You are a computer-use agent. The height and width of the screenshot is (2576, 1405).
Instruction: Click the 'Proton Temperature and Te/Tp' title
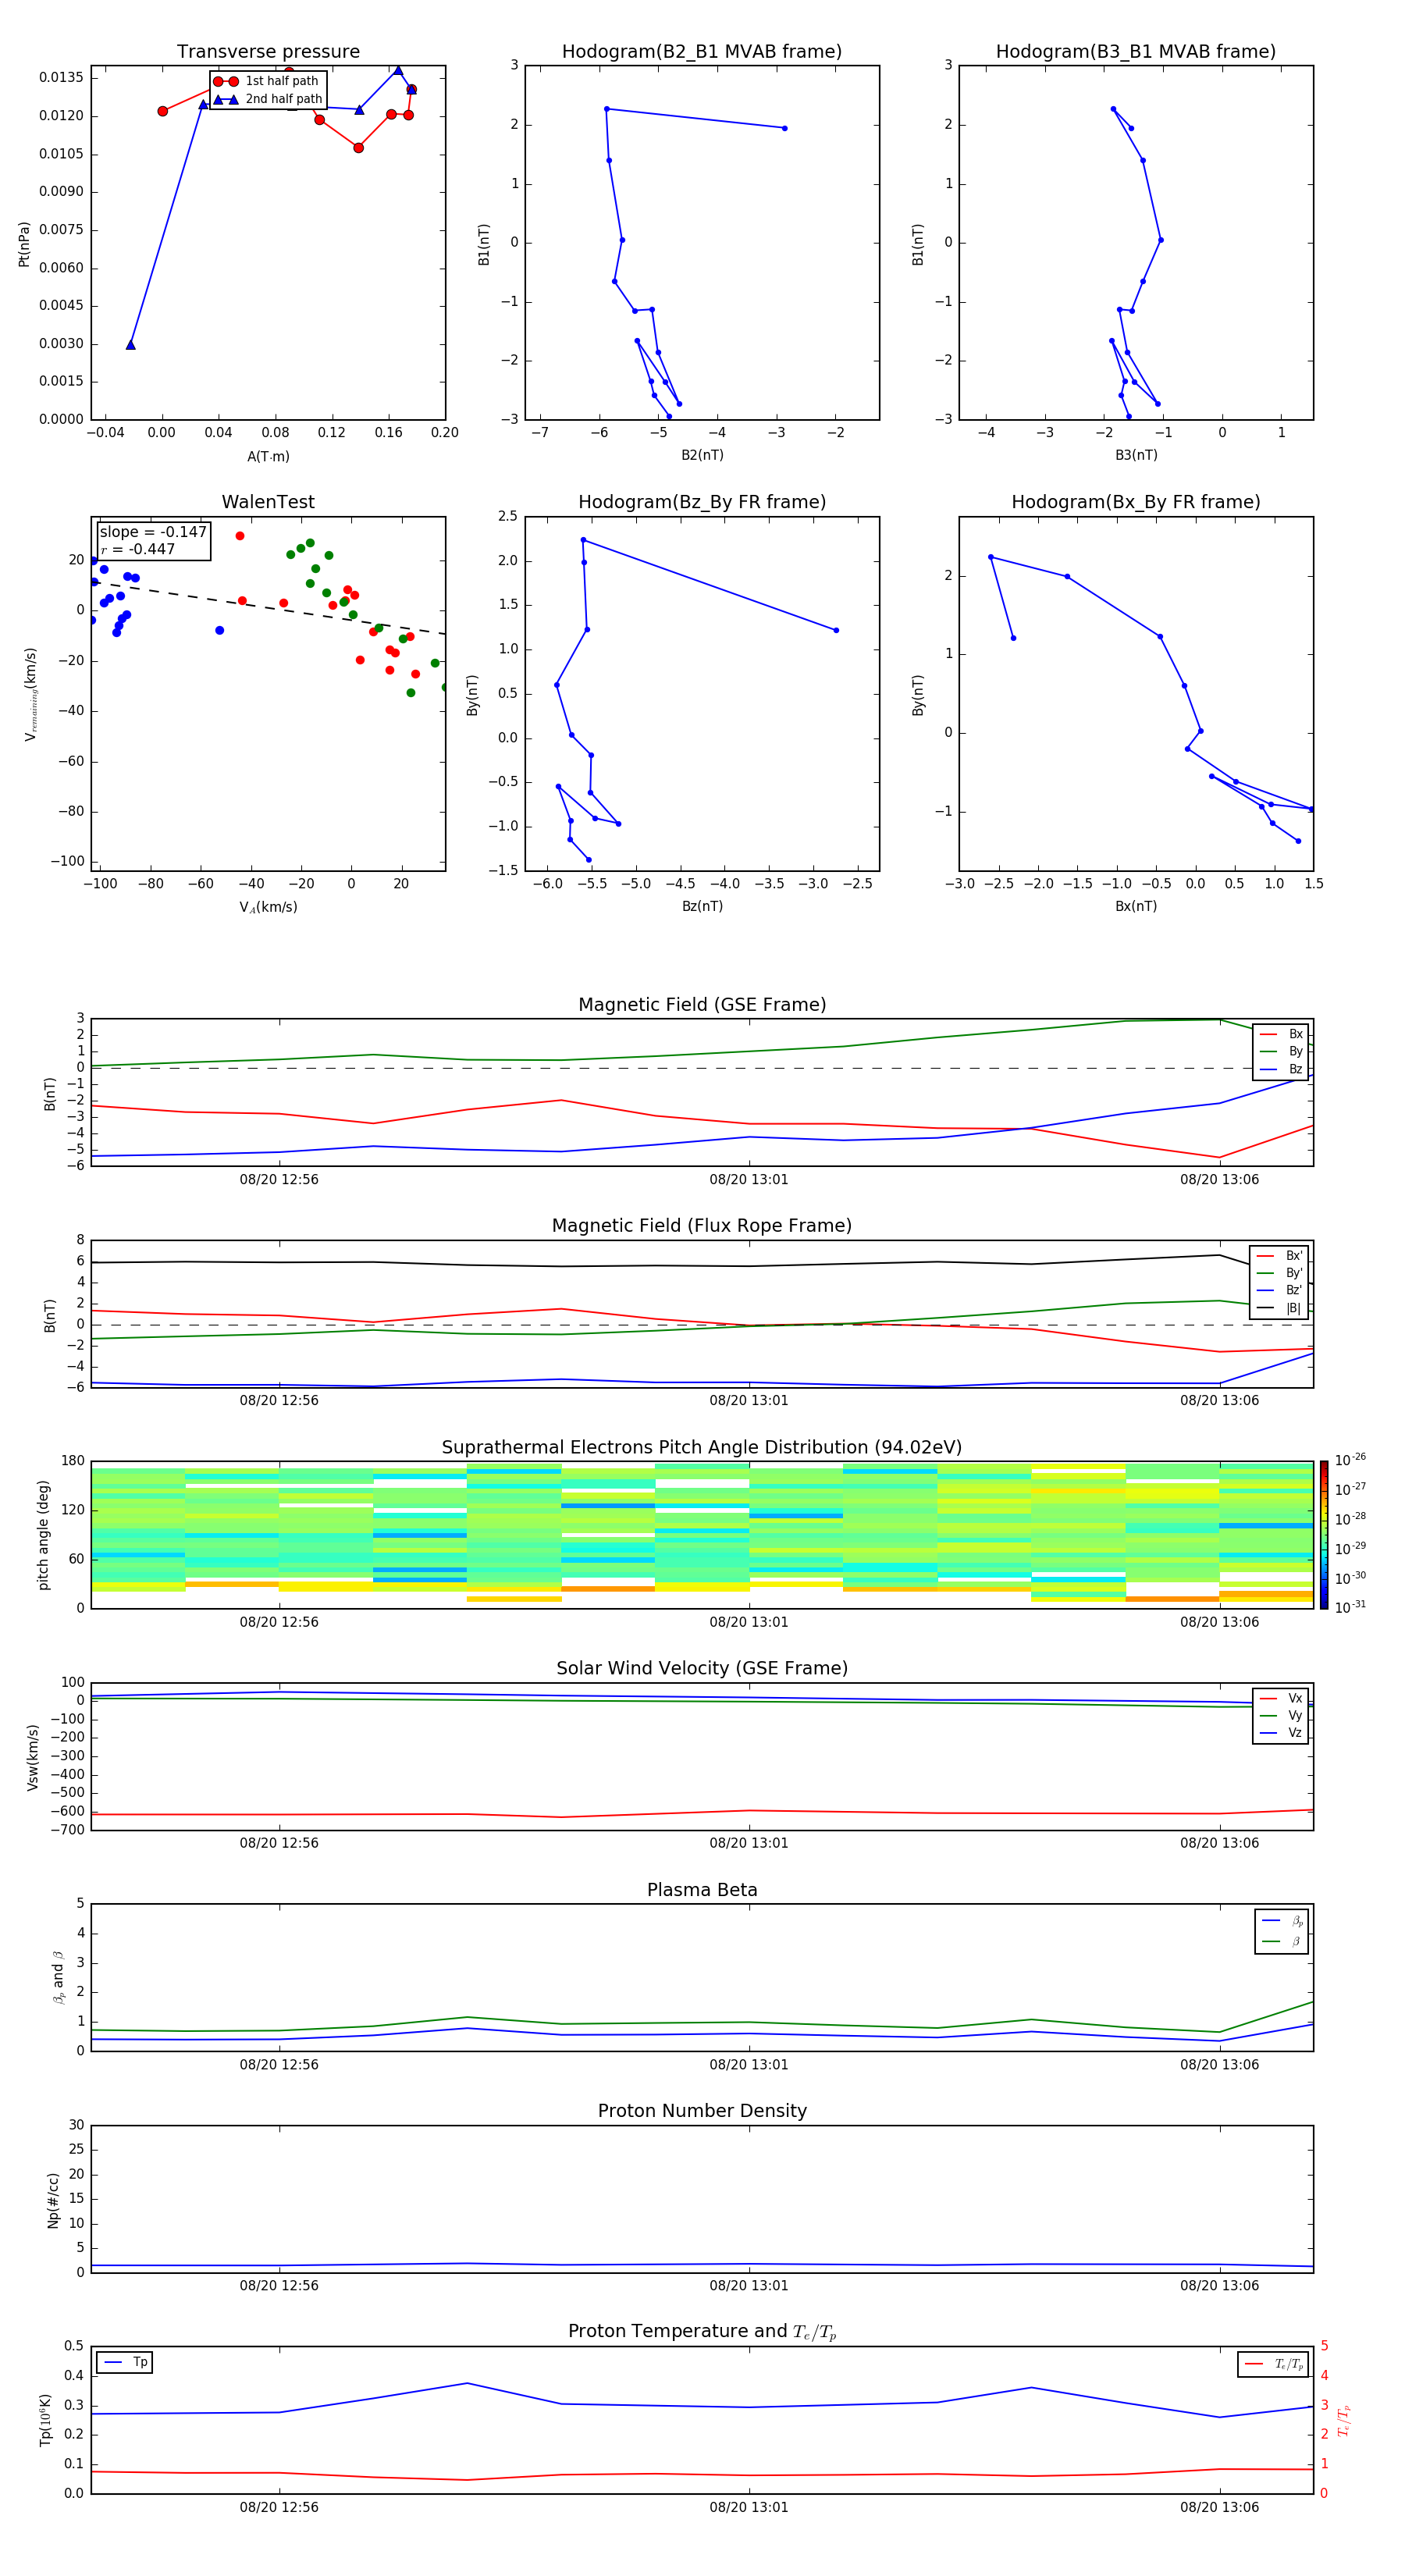click(x=702, y=2332)
